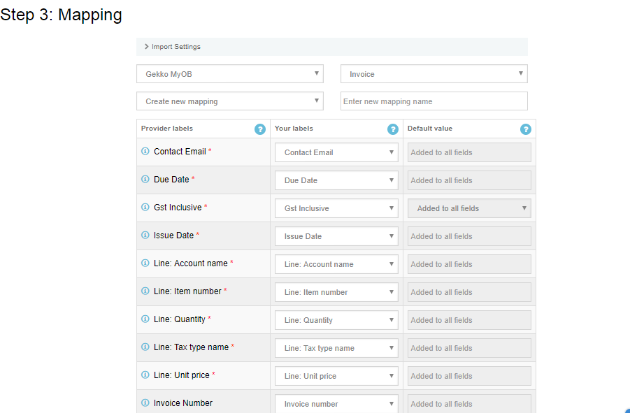Open the Gekko MyOB provider dropdown
The image size is (630, 413).
[x=230, y=74]
